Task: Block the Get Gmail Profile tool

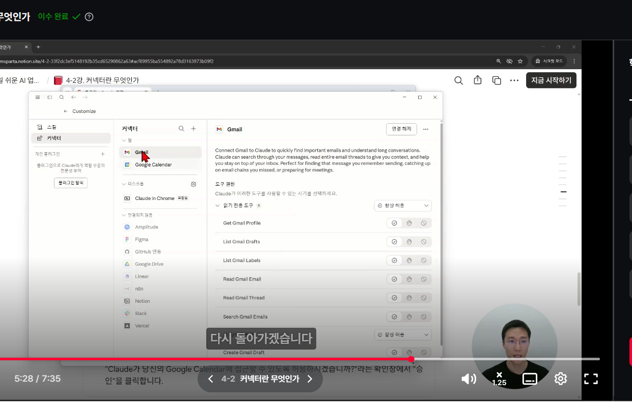Action: 424,223
